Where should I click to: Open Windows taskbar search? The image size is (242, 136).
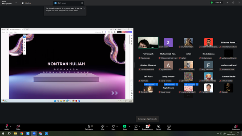click(x=9, y=133)
